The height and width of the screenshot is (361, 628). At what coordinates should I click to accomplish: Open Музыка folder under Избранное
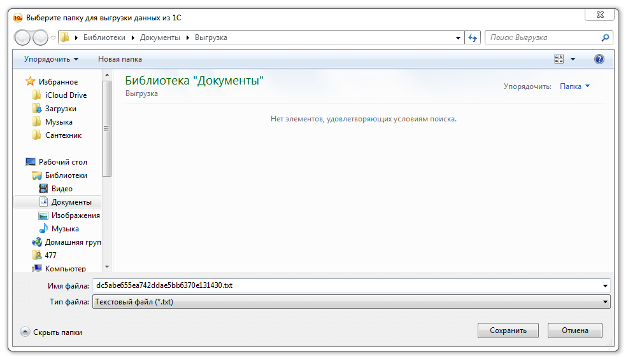59,122
